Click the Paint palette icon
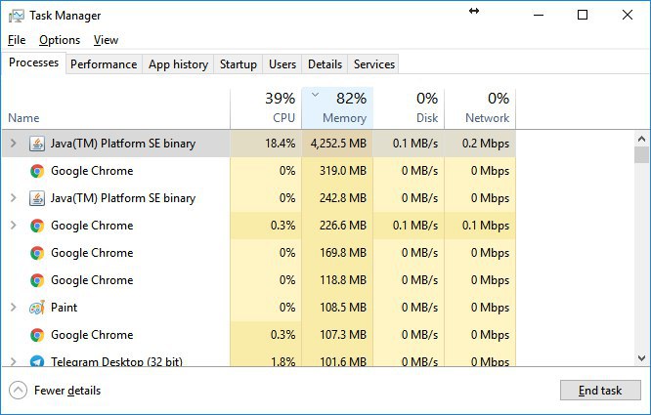Viewport: 651px width, 415px height. pyautogui.click(x=37, y=308)
